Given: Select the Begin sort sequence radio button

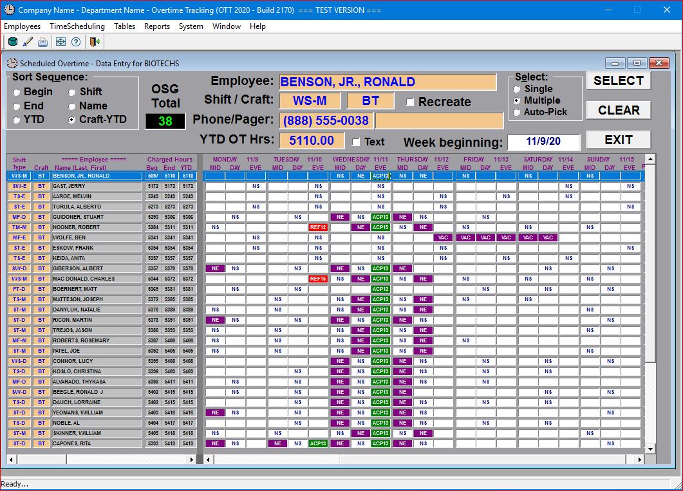Looking at the screenshot, I should pos(16,92).
